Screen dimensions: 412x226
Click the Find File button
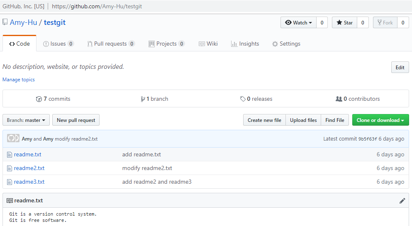click(x=335, y=120)
